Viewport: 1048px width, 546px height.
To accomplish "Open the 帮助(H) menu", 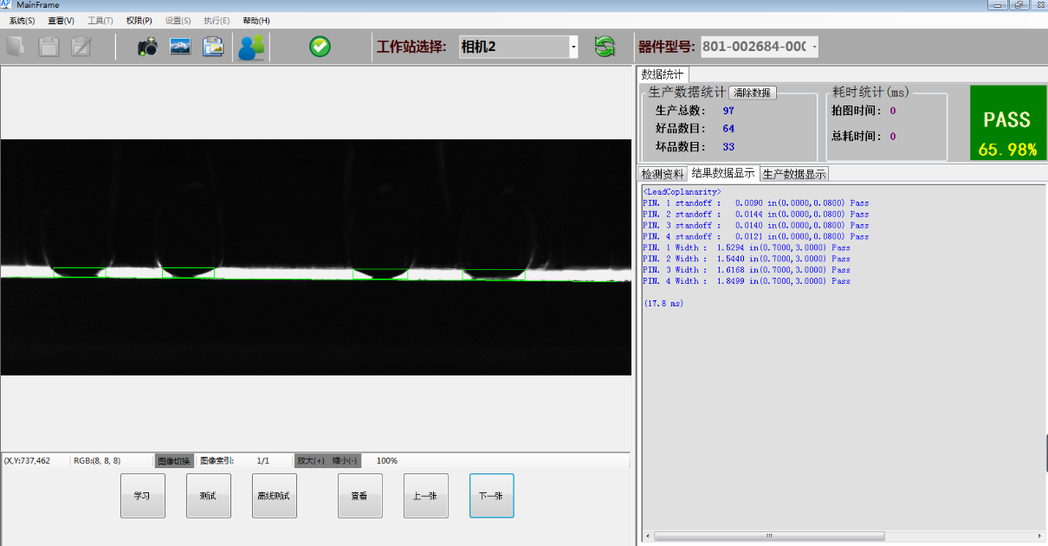I will pyautogui.click(x=256, y=20).
